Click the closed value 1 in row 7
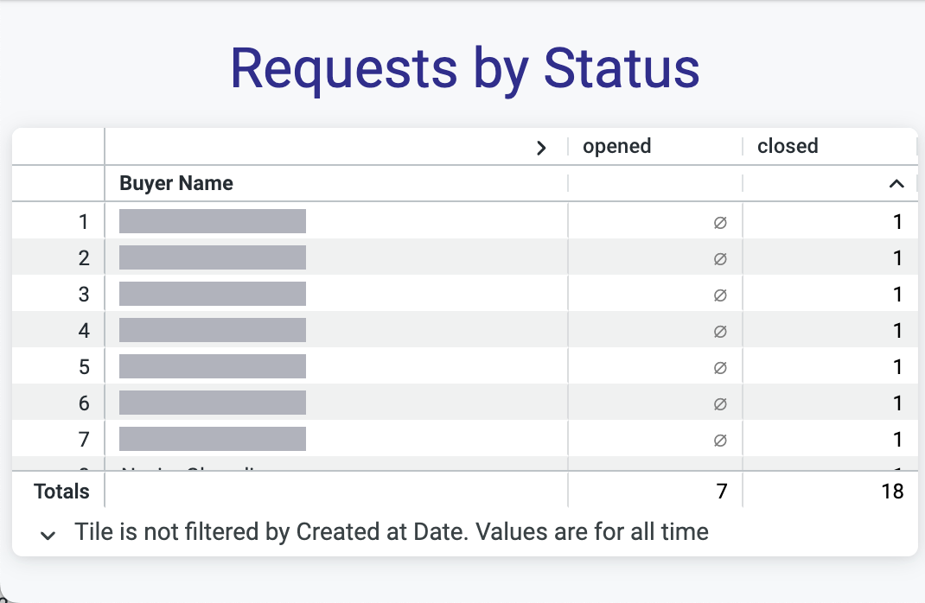925x603 pixels. (x=897, y=439)
